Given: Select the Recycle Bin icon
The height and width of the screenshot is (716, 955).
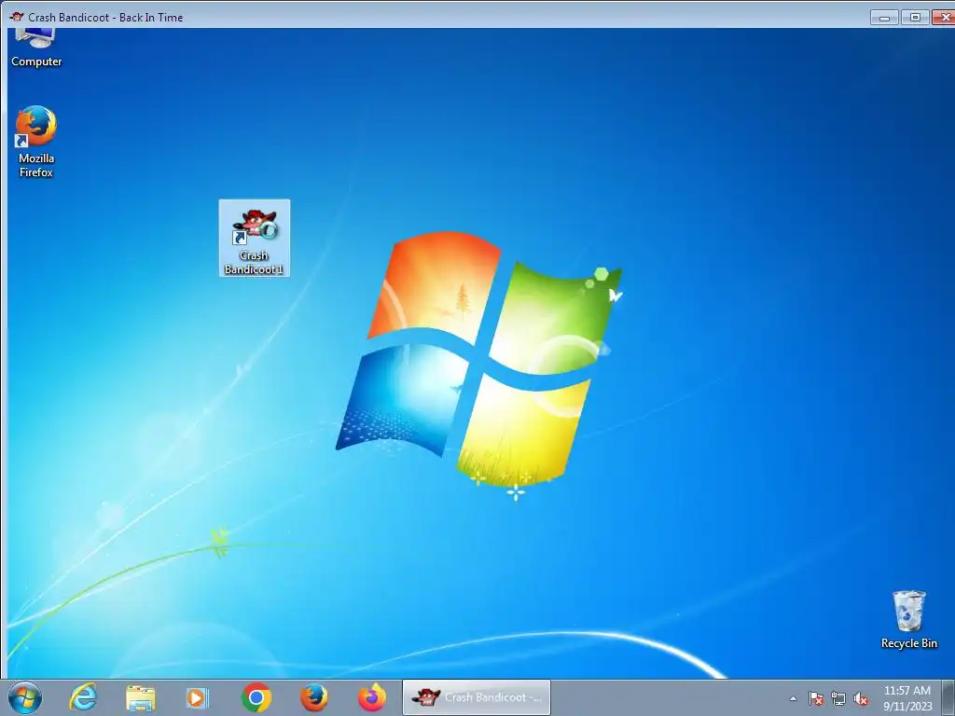Looking at the screenshot, I should pos(908,619).
